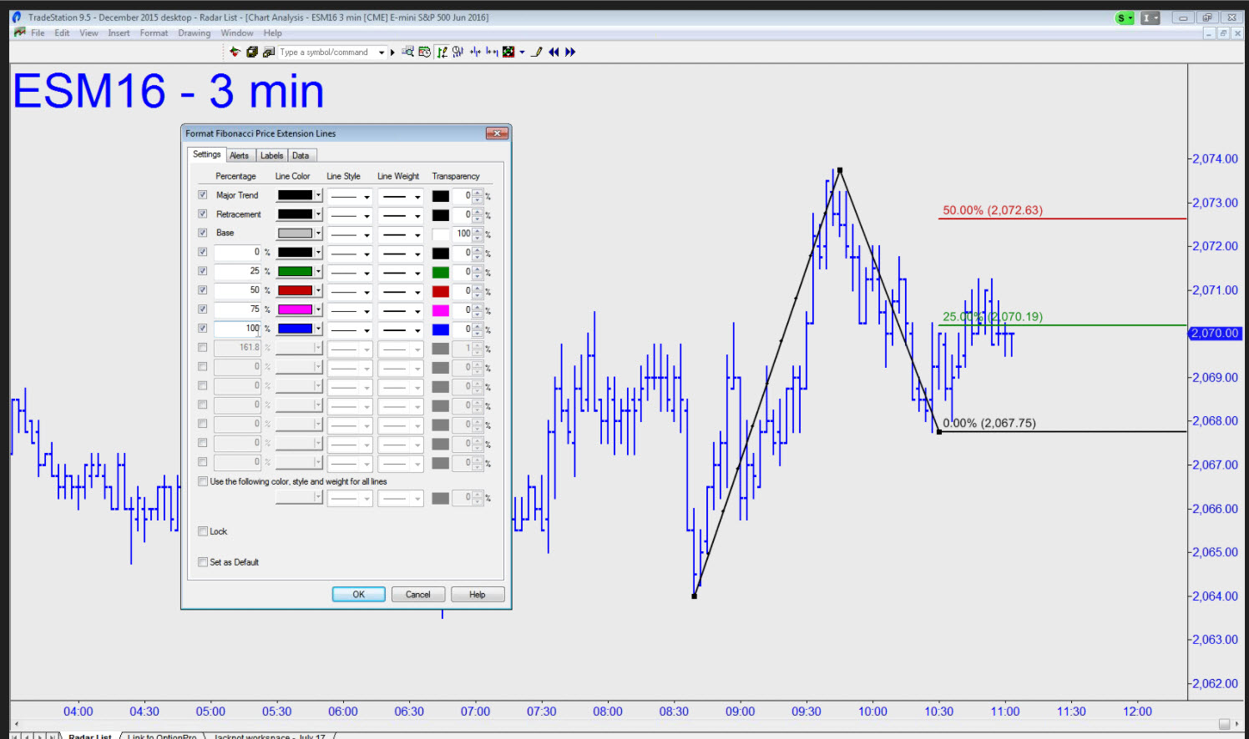This screenshot has width=1249, height=739.
Task: Open the 25% line color dropdown
Action: [318, 271]
